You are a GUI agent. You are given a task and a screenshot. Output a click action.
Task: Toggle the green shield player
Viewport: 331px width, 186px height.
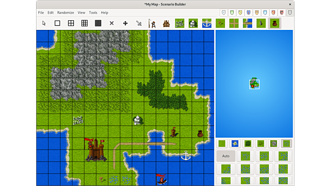point(232,13)
